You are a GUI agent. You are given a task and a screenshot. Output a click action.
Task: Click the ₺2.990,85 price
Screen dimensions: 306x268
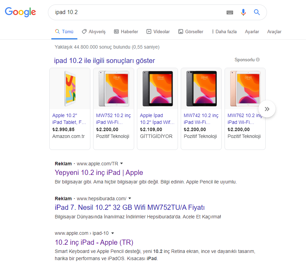pyautogui.click(x=63, y=129)
